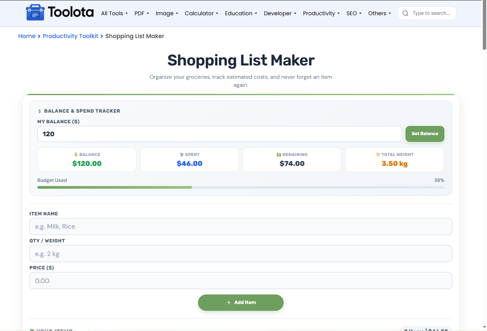Click the My Balance input showing 120
Screen dimensions: 487x331
click(220, 134)
